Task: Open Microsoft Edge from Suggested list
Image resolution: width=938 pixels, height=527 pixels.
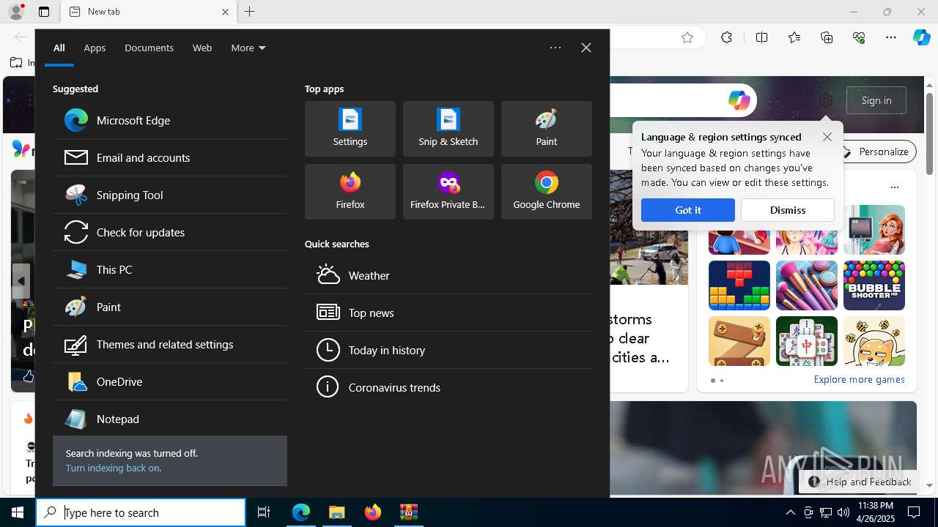Action: pos(170,120)
